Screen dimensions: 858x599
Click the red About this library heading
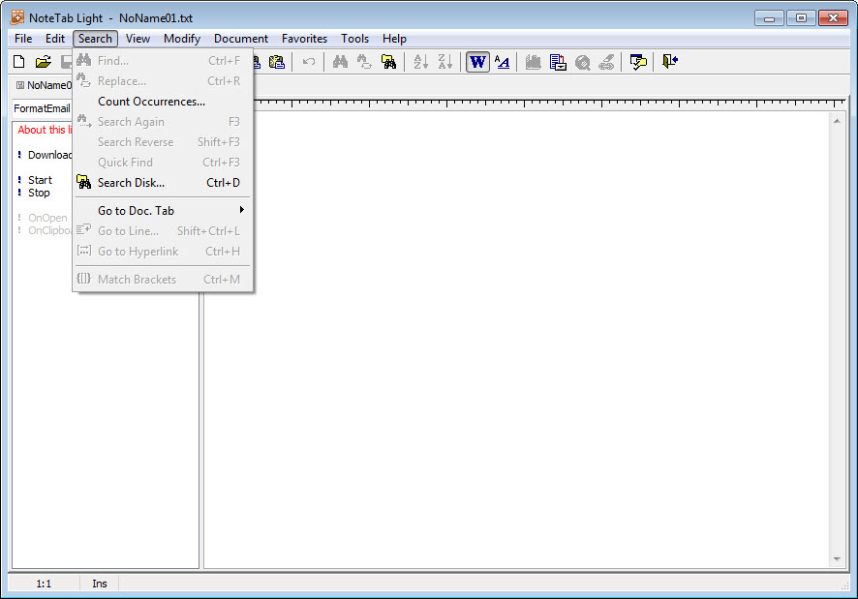[x=45, y=130]
